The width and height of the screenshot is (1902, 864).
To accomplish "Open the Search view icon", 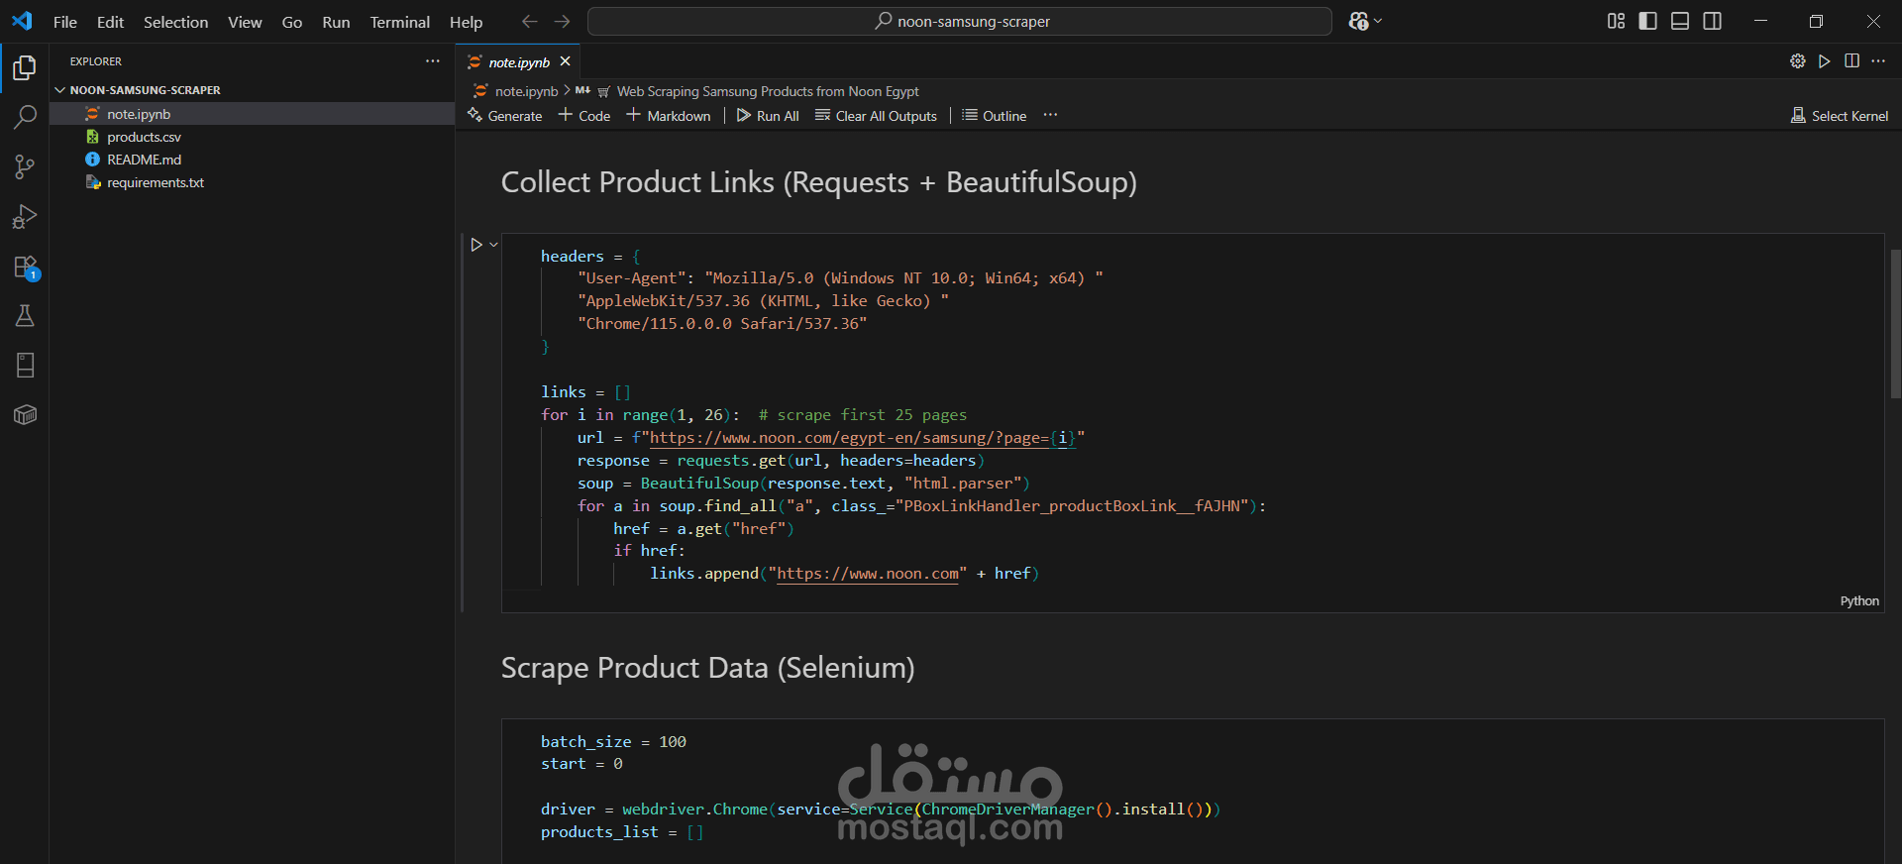I will point(25,117).
